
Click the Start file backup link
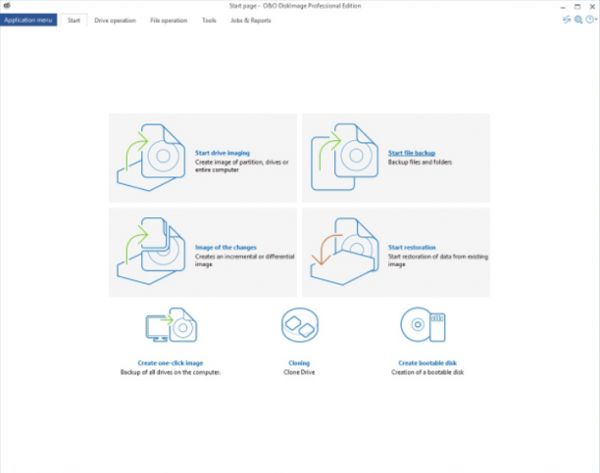[412, 153]
